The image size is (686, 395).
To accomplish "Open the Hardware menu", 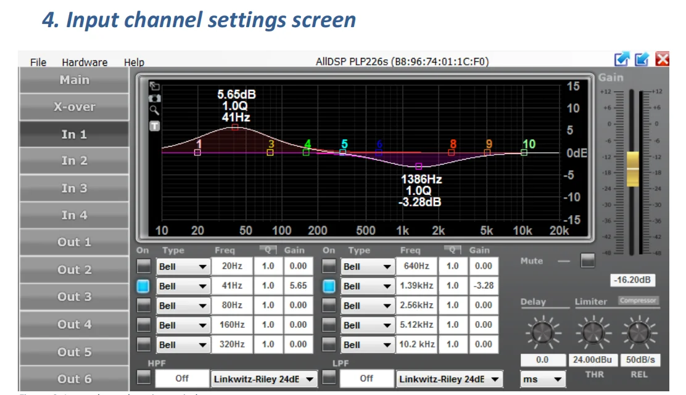I will (85, 62).
